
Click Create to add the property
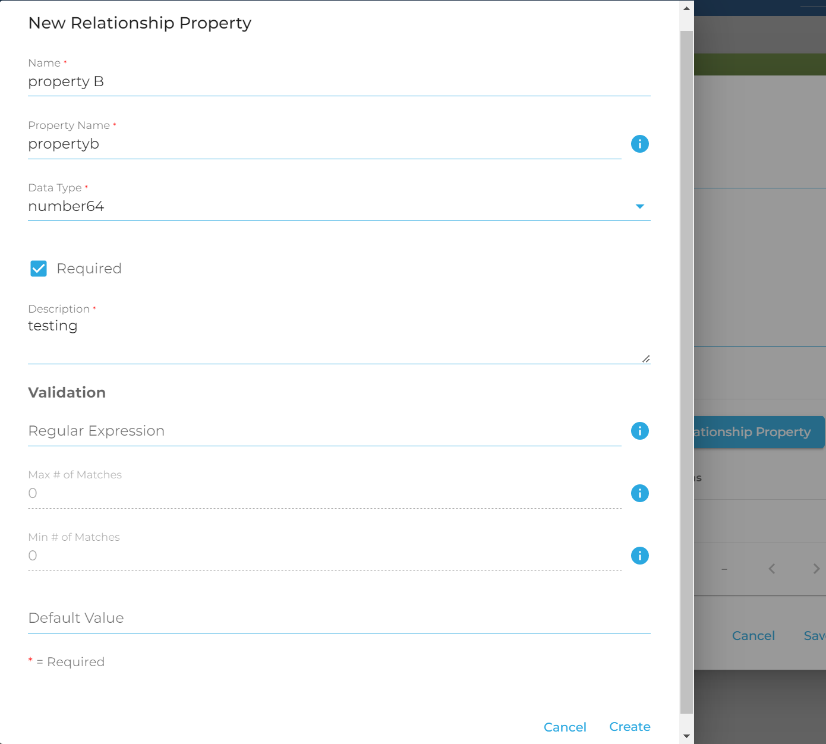(629, 727)
